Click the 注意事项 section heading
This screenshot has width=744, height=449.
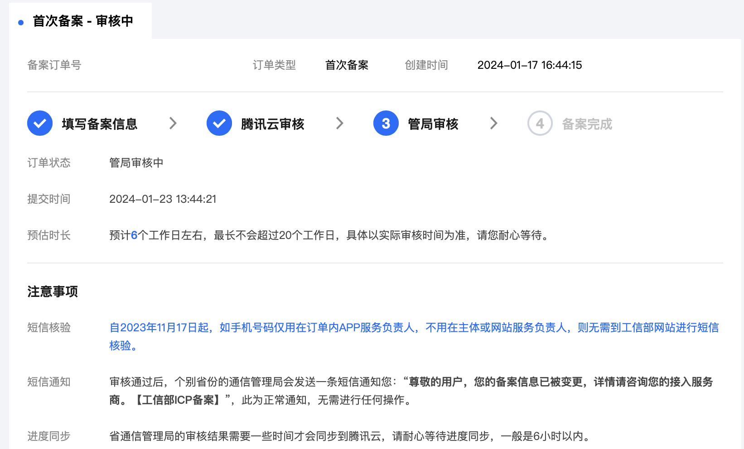[53, 291]
